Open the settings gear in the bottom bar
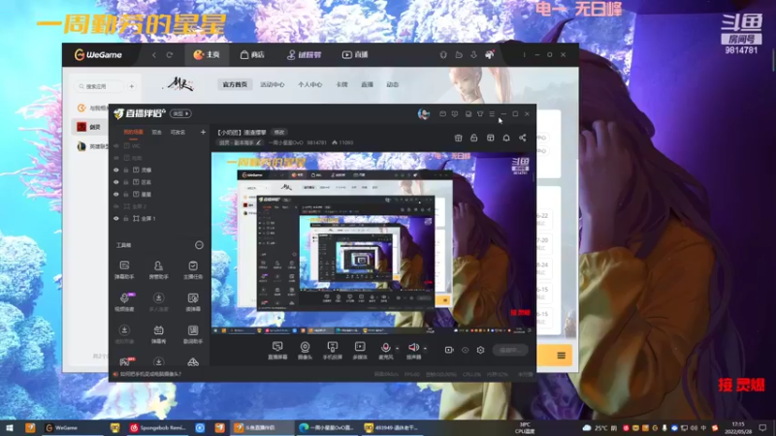The width and height of the screenshot is (776, 436). pos(480,350)
